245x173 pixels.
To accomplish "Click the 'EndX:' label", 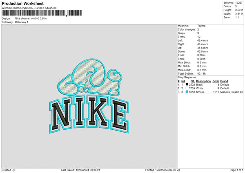I will (181, 55).
